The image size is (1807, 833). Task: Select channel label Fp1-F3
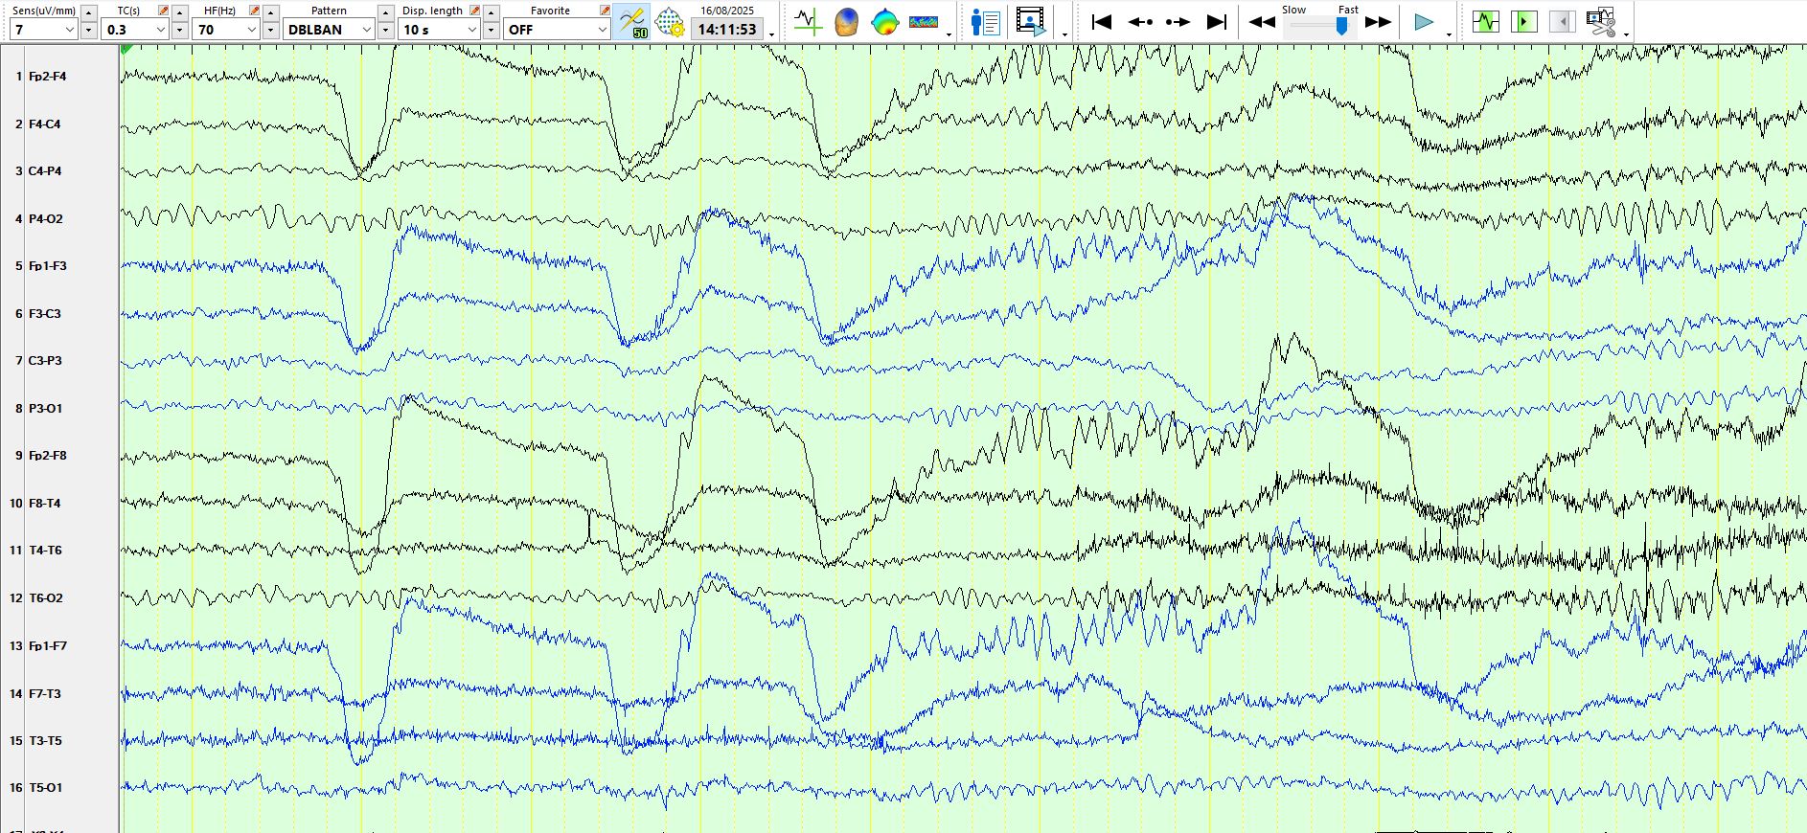pyautogui.click(x=48, y=266)
